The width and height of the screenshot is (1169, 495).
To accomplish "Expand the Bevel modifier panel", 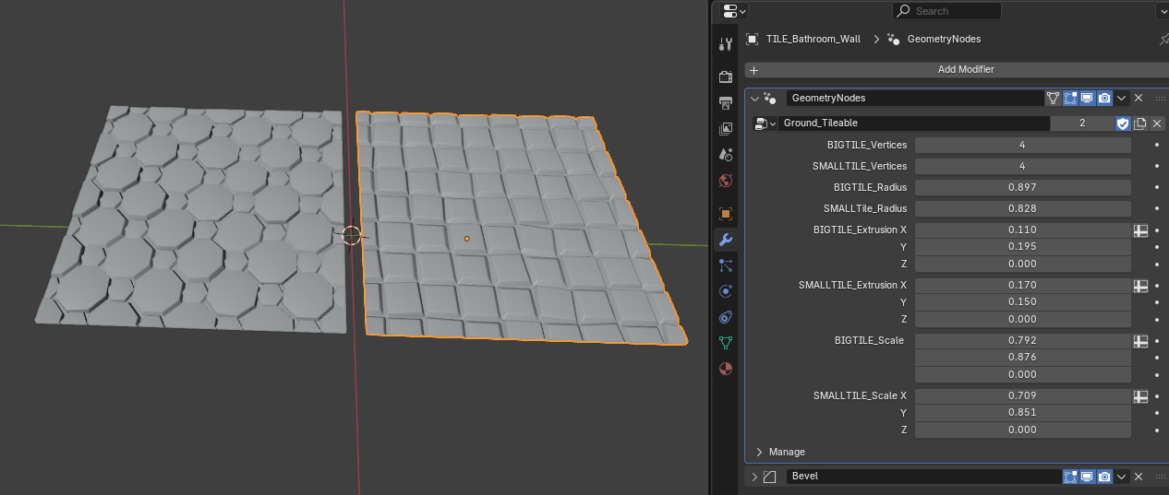I will (754, 477).
